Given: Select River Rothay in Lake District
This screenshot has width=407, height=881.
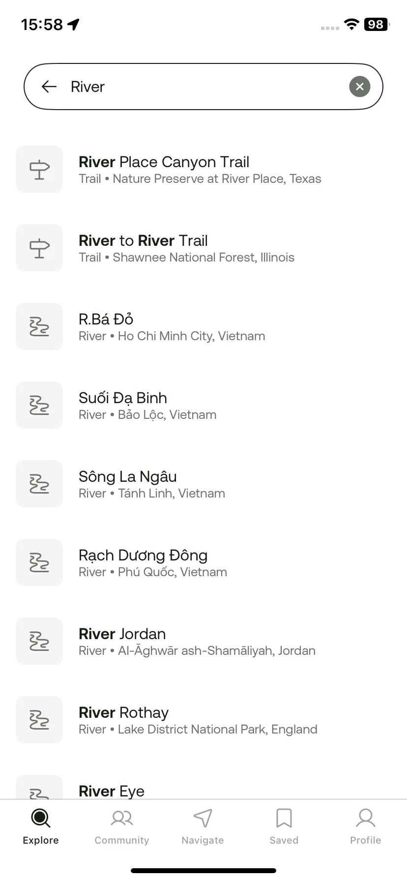Looking at the screenshot, I should (x=203, y=720).
